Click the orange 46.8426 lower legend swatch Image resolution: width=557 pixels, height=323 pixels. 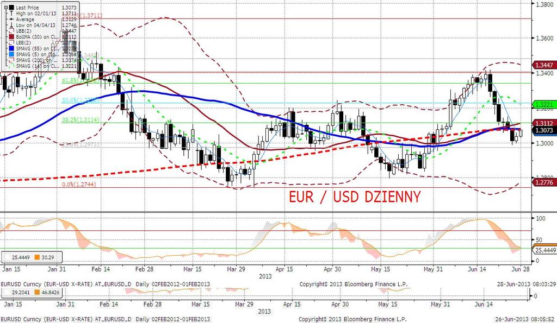[37, 293]
